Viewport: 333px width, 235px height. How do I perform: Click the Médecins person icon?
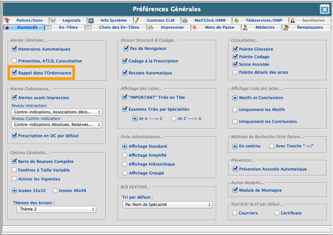pos(245,27)
